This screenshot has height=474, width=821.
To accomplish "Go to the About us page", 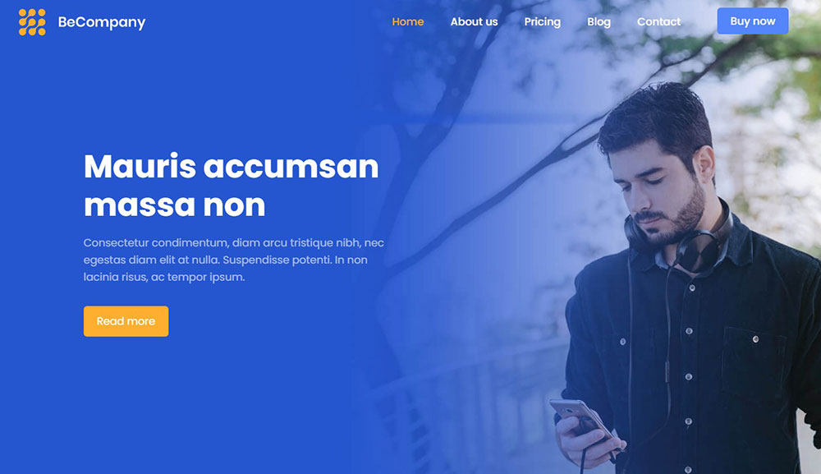I will [x=474, y=21].
